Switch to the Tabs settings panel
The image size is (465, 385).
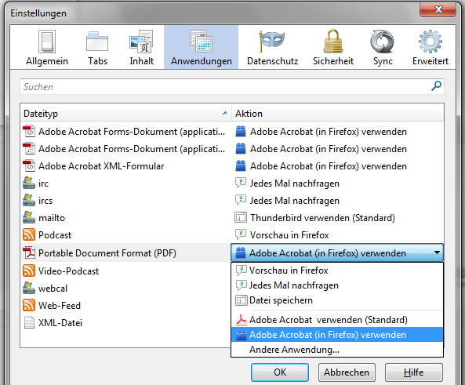click(97, 48)
